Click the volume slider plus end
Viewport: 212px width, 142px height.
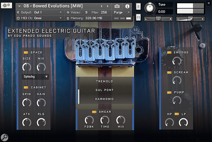[x=202, y=19]
